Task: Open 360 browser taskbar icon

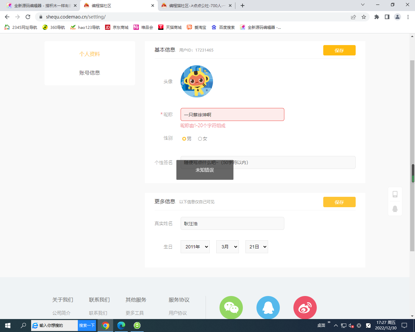Action: coord(137,326)
